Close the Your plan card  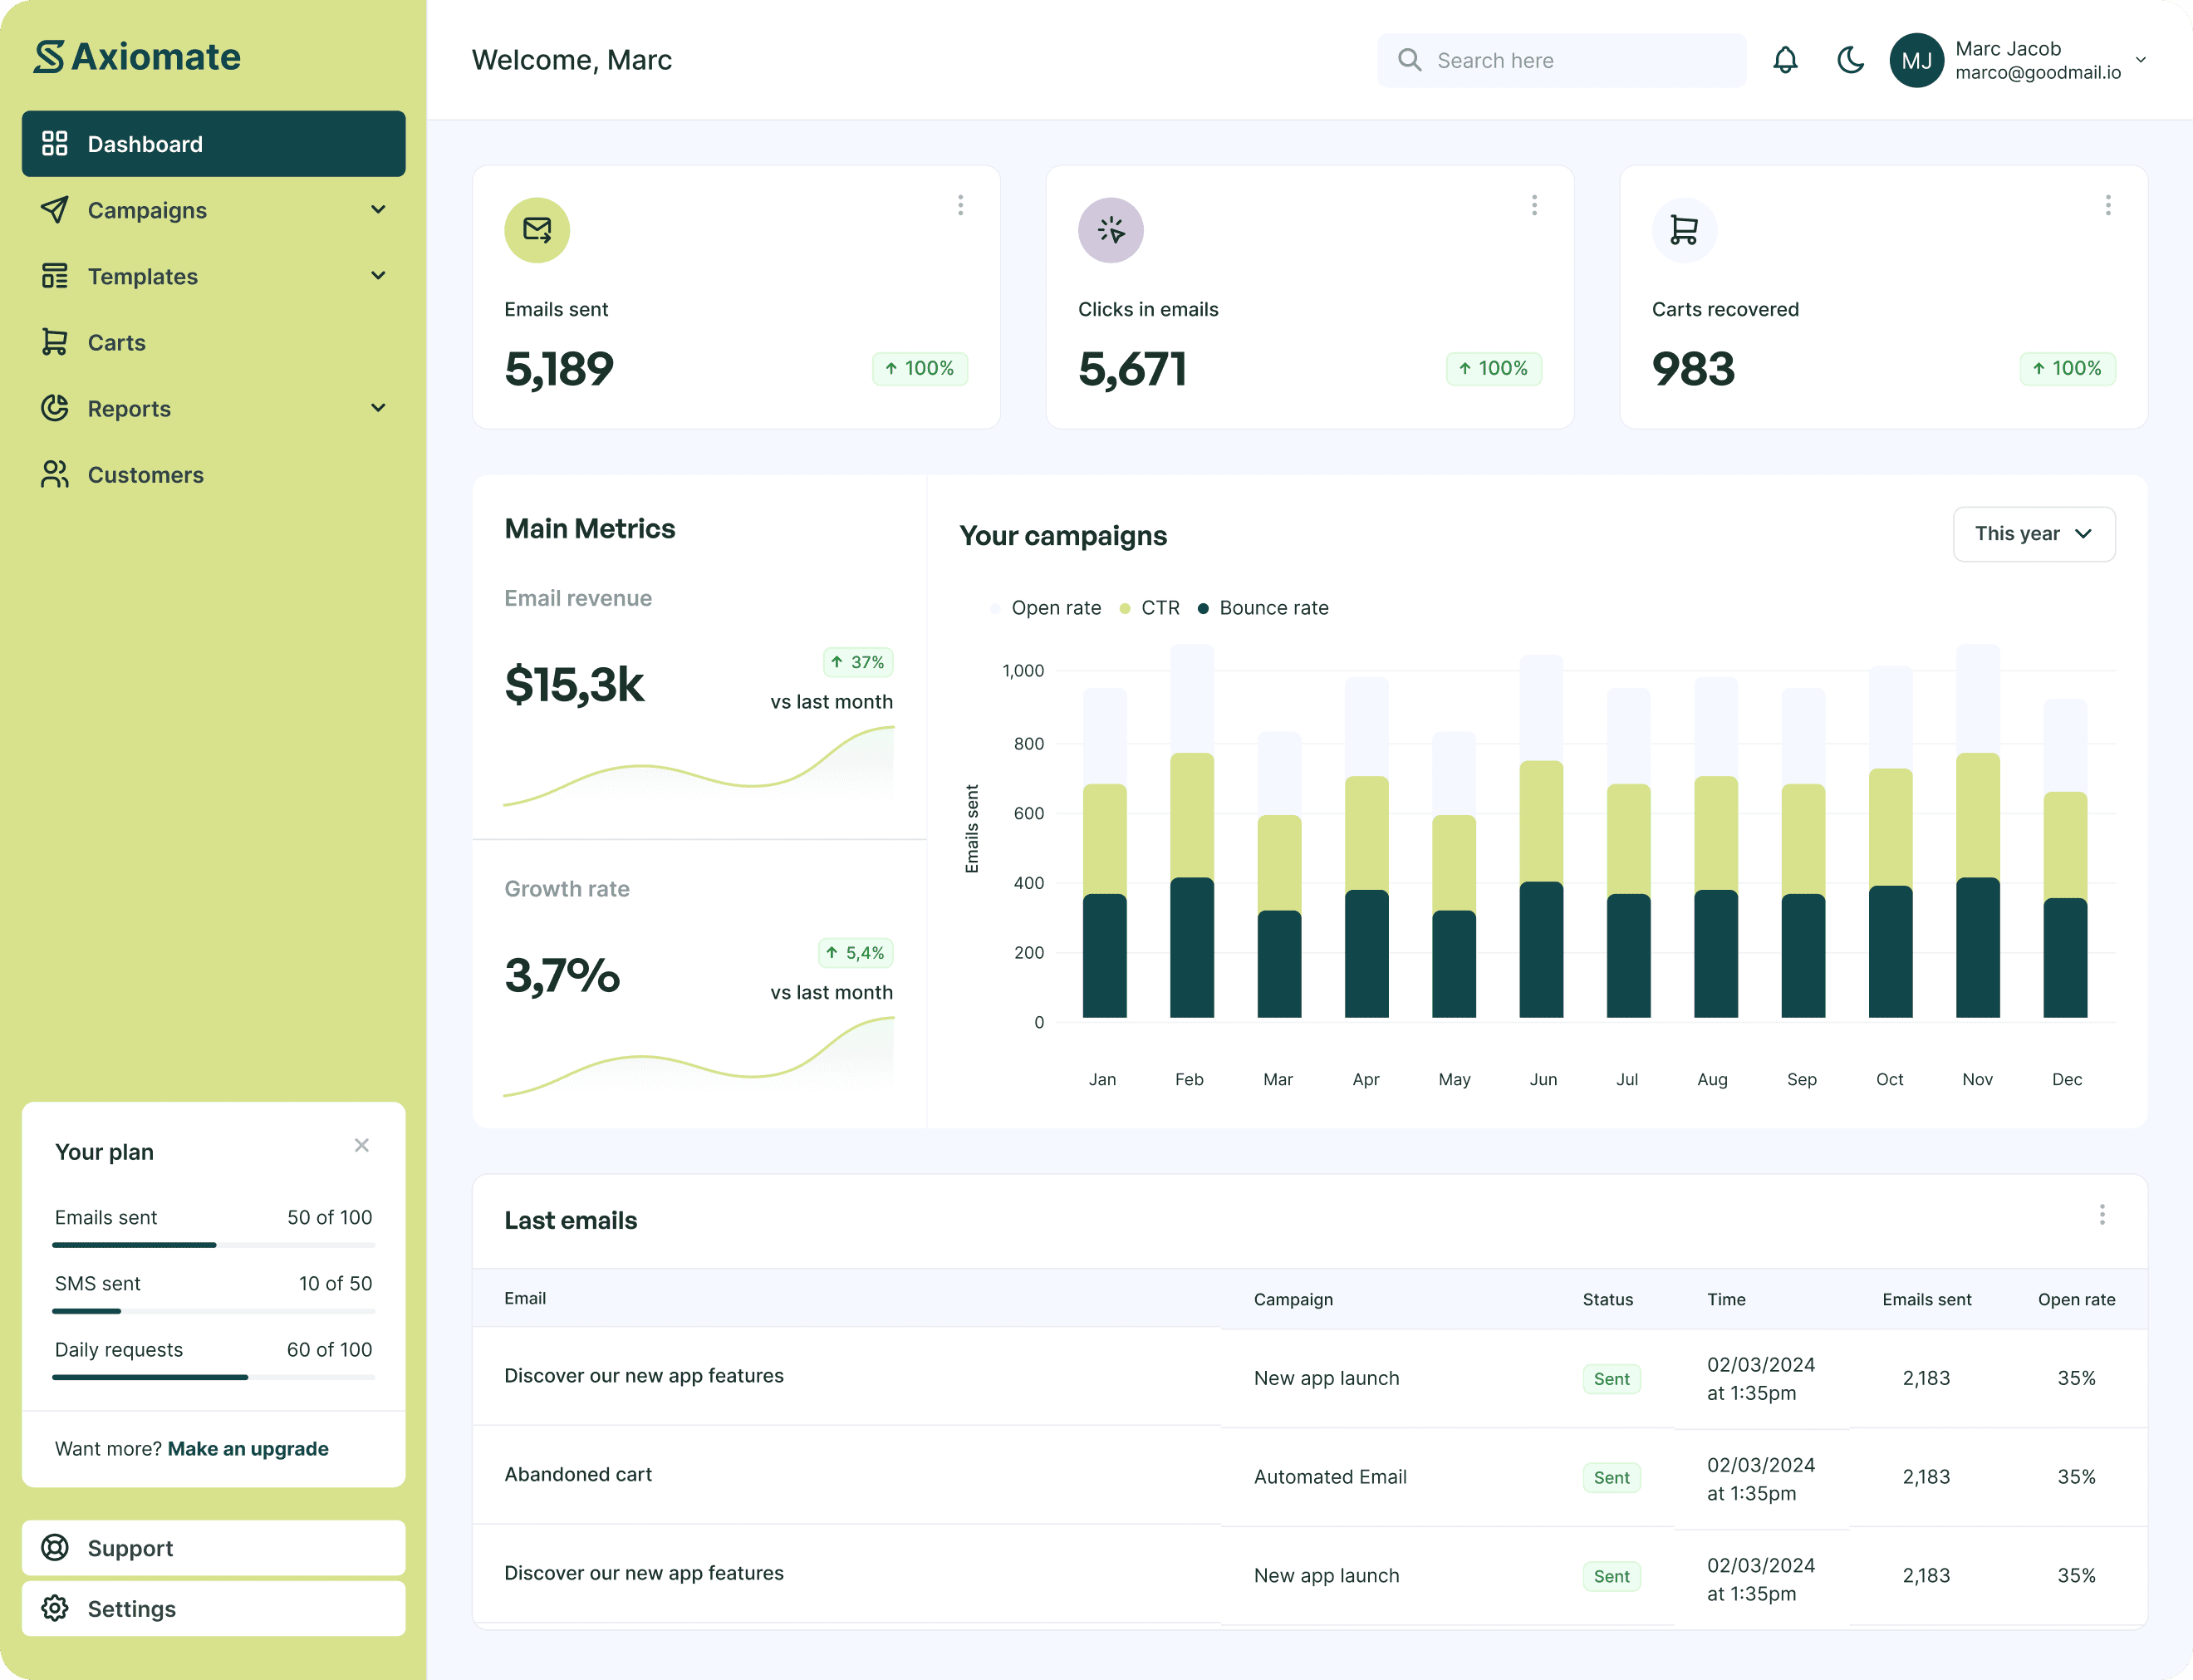pyautogui.click(x=362, y=1145)
